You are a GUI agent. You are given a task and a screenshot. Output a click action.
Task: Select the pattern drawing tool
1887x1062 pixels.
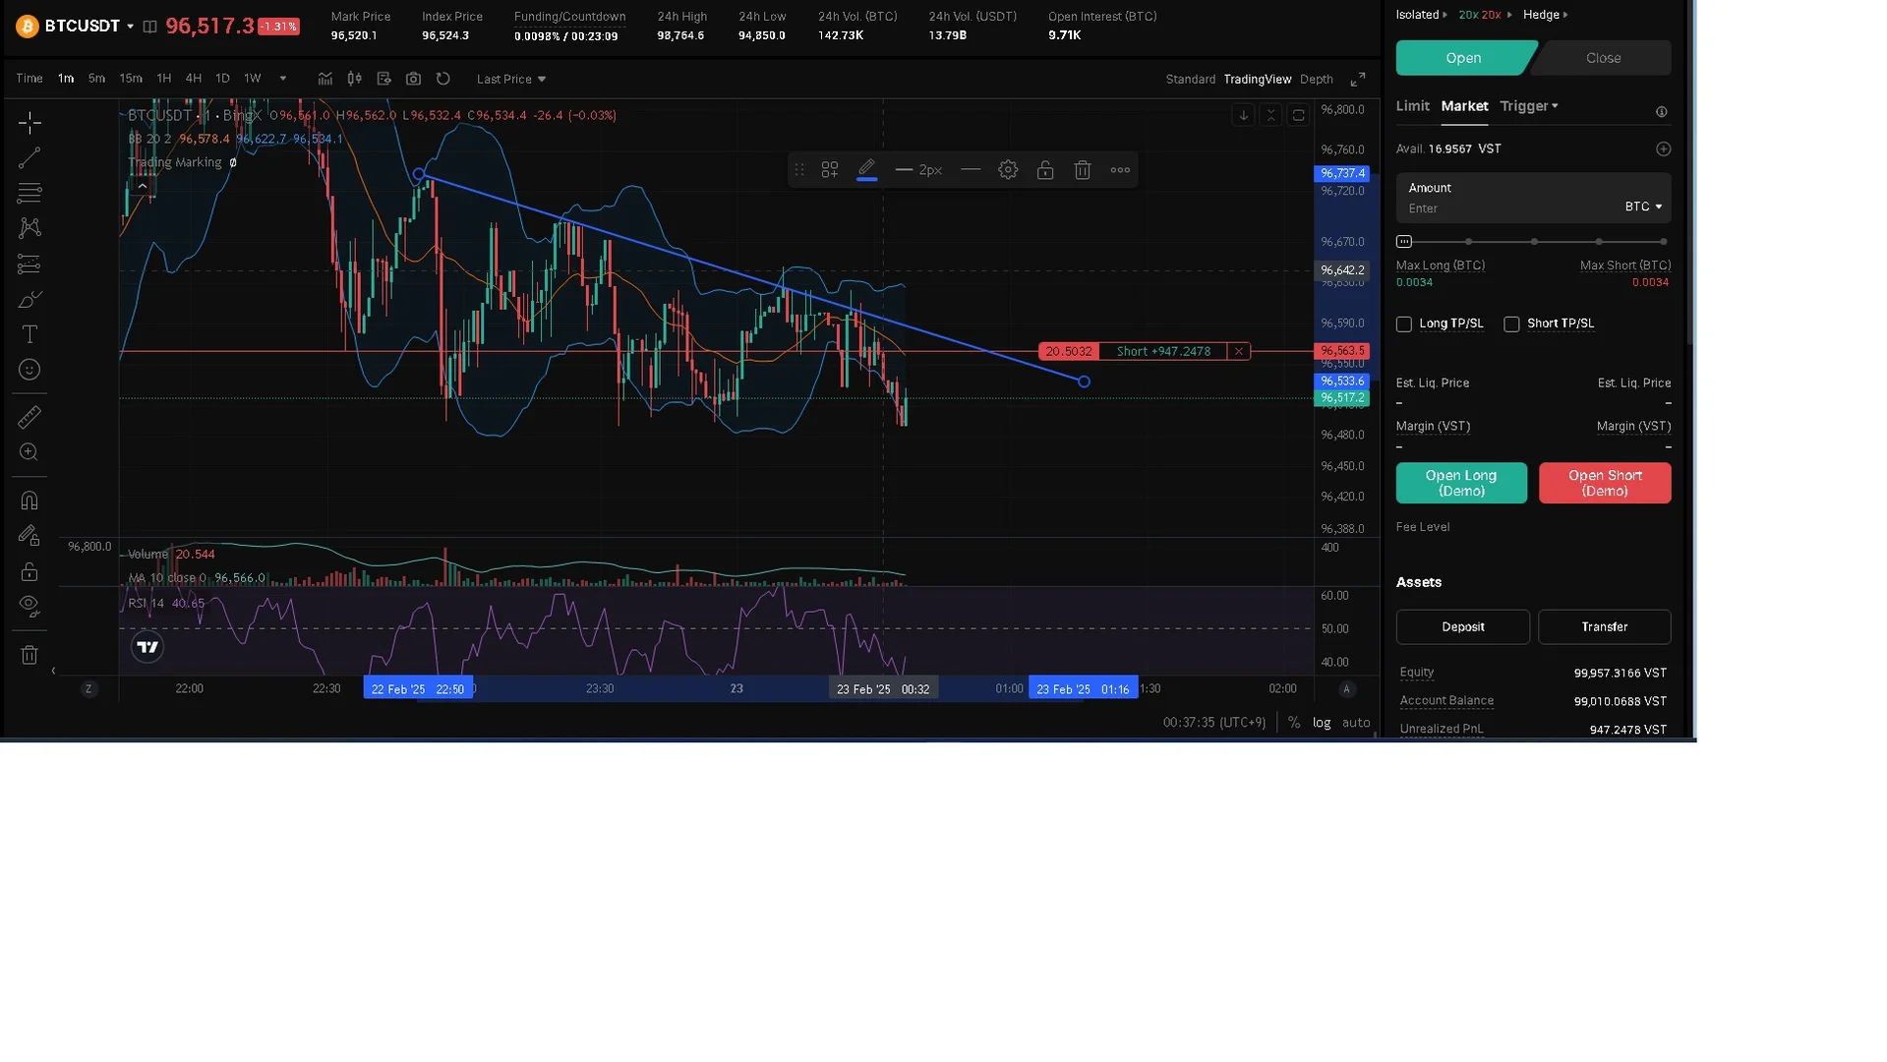pyautogui.click(x=29, y=228)
